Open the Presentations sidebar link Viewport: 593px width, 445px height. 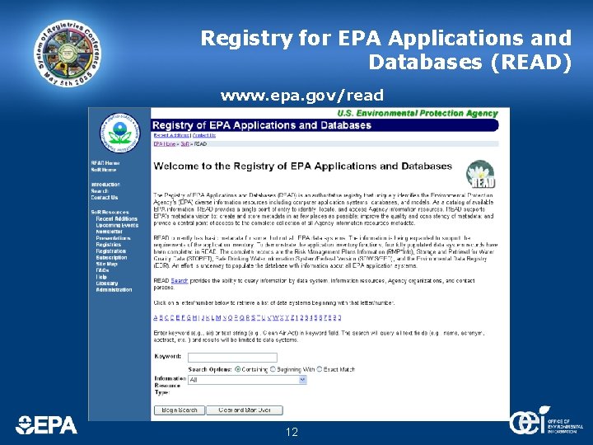click(x=113, y=238)
